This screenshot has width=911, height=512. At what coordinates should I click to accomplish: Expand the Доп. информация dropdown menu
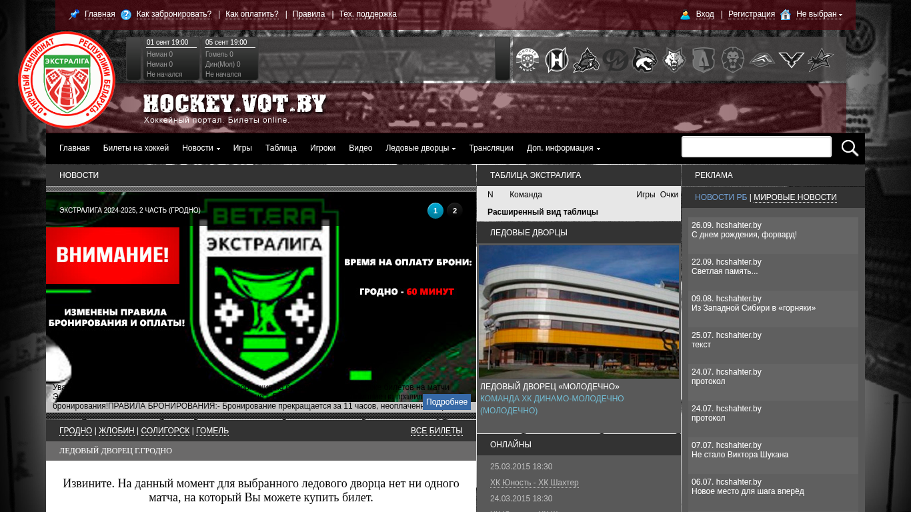[564, 148]
